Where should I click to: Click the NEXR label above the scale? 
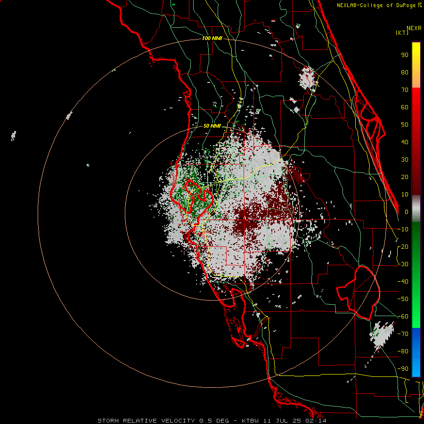click(414, 28)
